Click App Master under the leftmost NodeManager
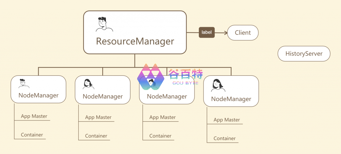 (x=34, y=116)
